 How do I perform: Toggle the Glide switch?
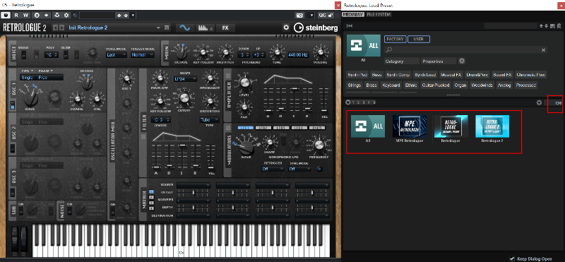[x=66, y=55]
